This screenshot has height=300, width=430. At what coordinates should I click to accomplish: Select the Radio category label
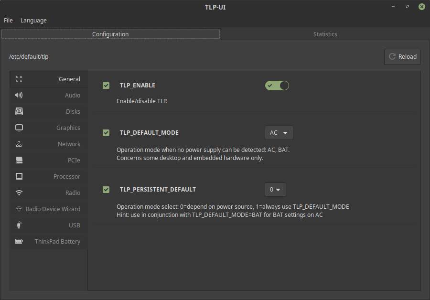(73, 193)
